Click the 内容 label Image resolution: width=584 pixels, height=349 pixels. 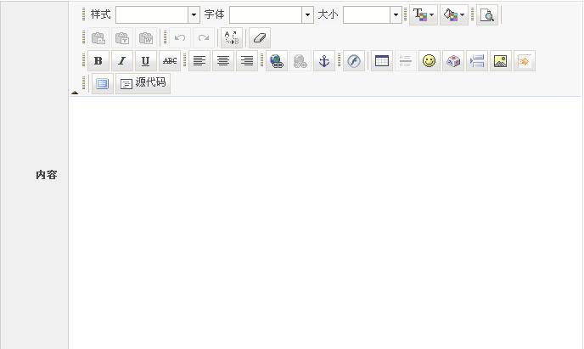[x=46, y=175]
